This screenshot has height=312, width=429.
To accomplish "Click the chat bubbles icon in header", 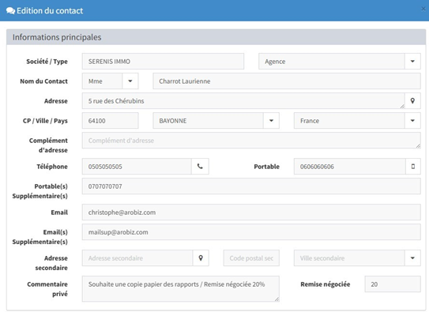I will [10, 11].
